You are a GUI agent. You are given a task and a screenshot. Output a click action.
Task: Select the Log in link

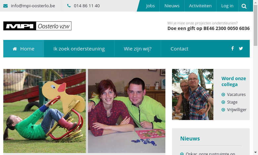click(x=227, y=6)
